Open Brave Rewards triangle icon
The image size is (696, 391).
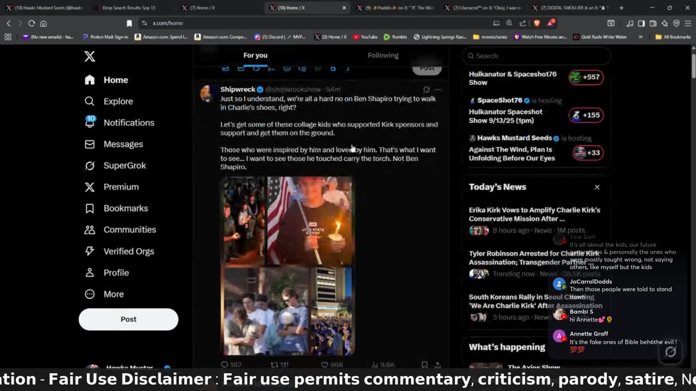coord(551,23)
